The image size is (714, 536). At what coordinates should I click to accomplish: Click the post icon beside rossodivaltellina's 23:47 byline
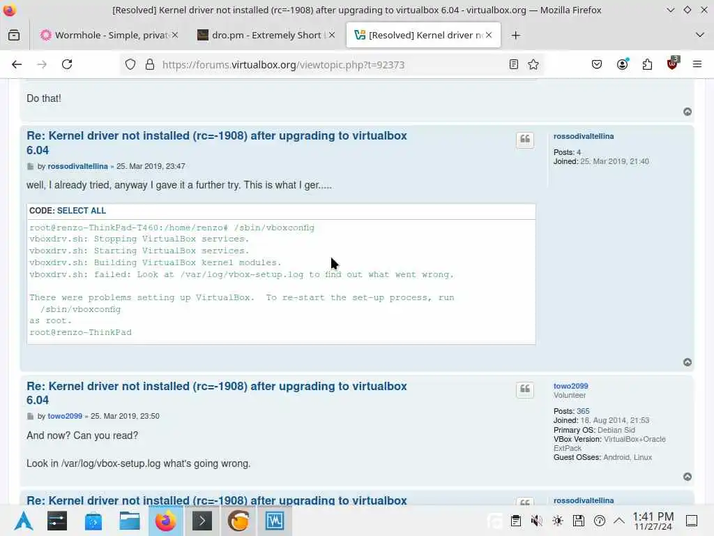(x=31, y=166)
